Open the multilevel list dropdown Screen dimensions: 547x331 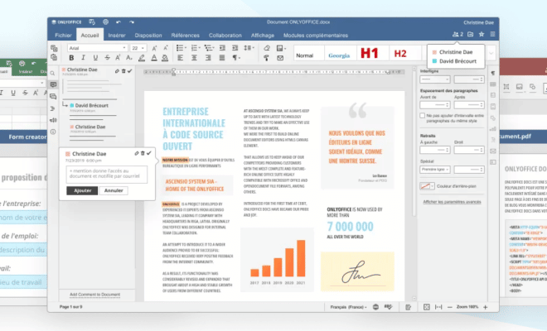[x=209, y=48]
